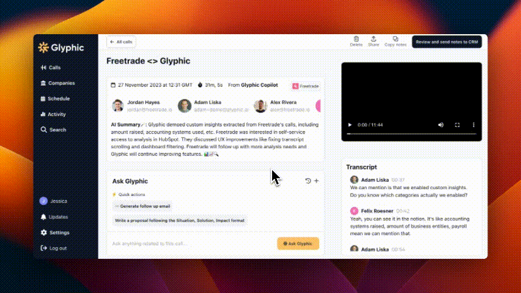This screenshot has height=293, width=521.
Task: Click the Freetrade <> Glyphic title
Action: coord(148,61)
